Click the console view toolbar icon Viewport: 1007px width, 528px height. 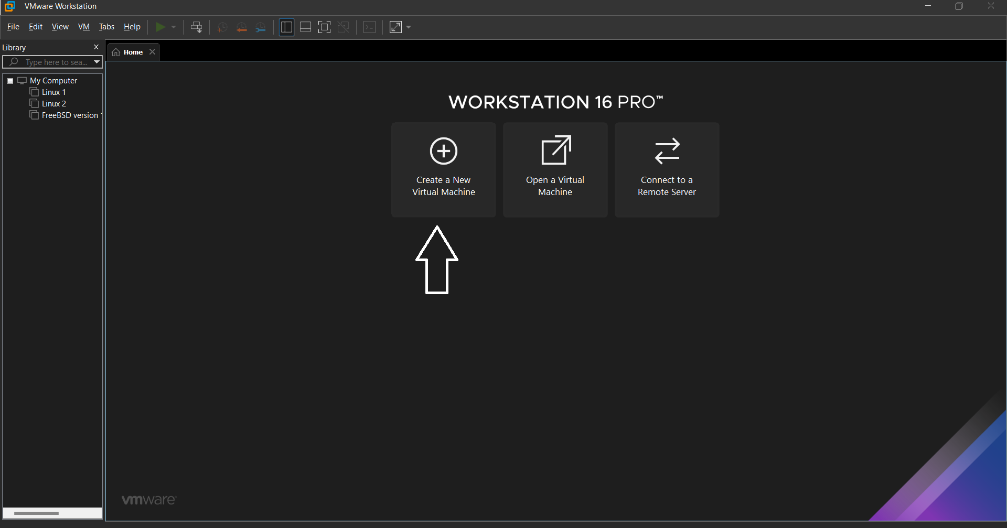coord(370,27)
